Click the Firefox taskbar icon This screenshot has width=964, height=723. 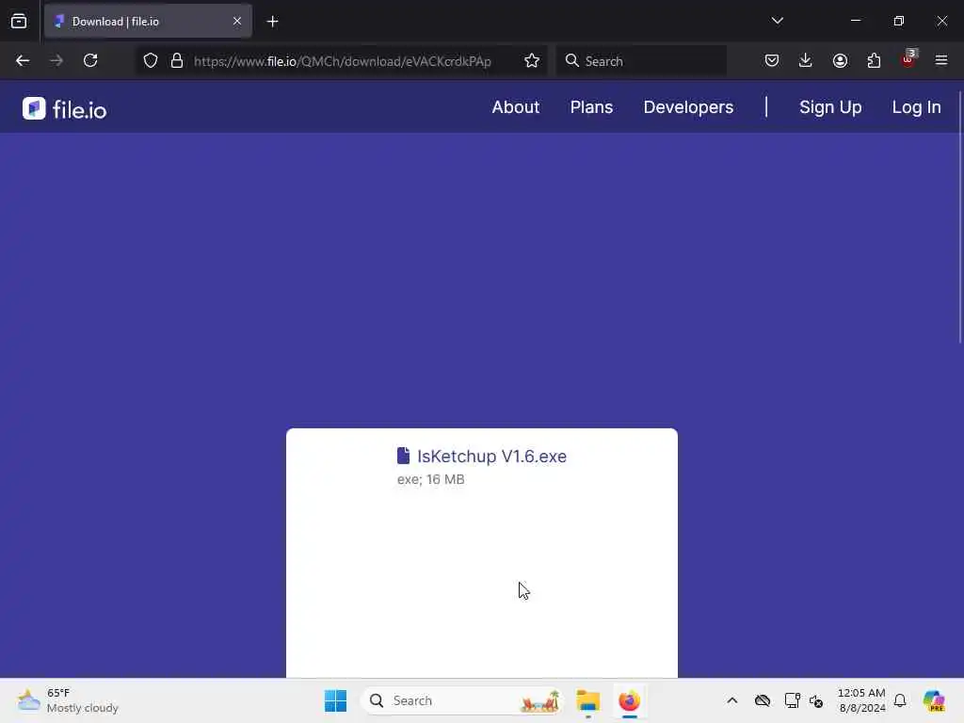coord(629,700)
